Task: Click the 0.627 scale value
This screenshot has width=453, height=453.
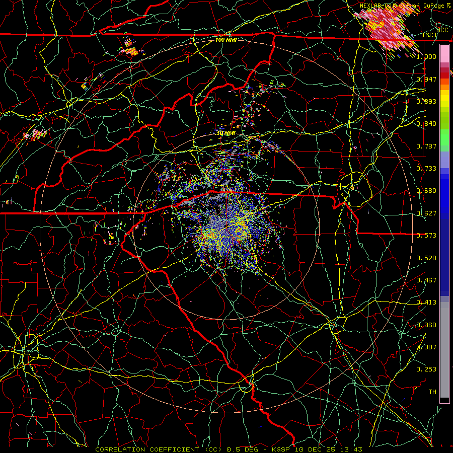Action: [x=426, y=213]
